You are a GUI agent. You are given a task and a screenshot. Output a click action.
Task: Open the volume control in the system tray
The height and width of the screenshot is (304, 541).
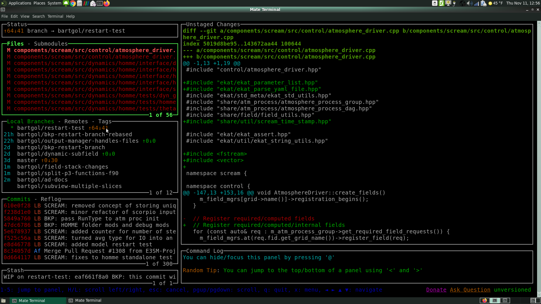(x=469, y=3)
